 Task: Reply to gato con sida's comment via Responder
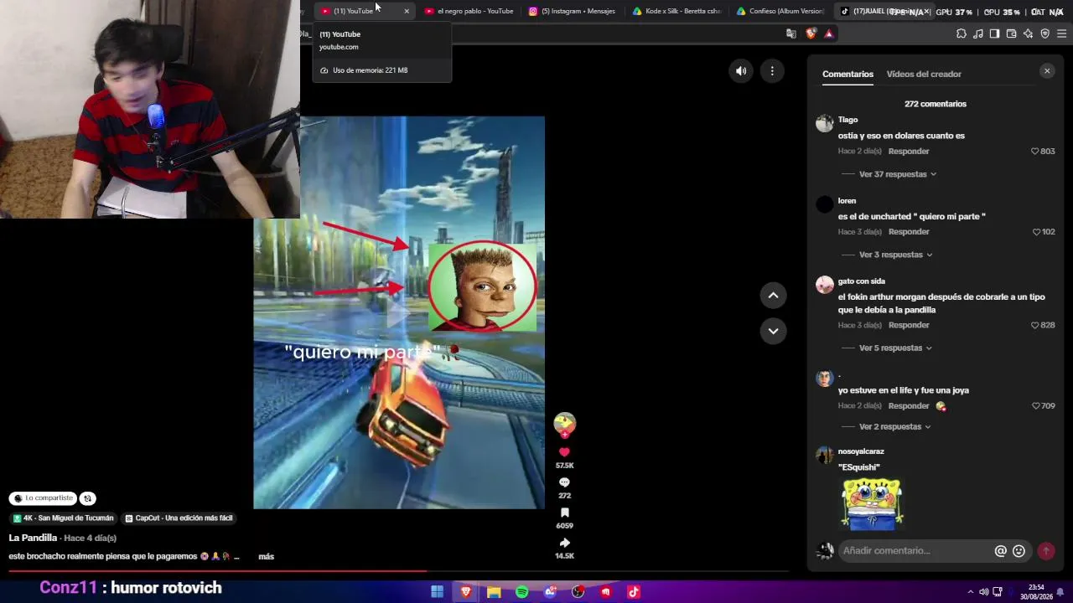coord(909,325)
